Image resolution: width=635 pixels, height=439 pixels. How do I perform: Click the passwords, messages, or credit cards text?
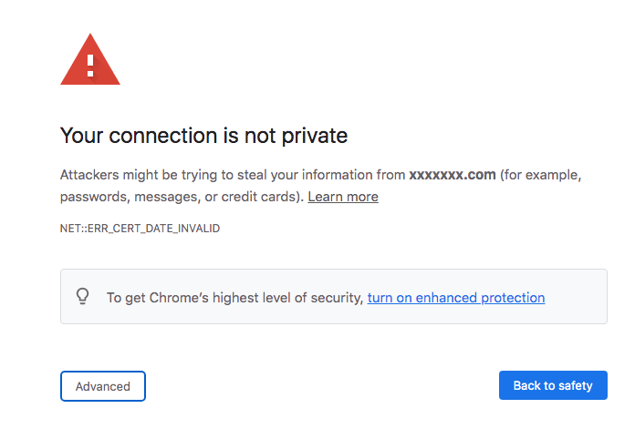point(180,197)
